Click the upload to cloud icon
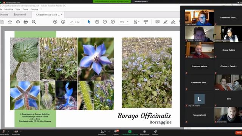242x136 pixels. pos(18,22)
